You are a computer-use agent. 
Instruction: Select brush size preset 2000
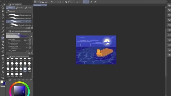click(x=21, y=75)
